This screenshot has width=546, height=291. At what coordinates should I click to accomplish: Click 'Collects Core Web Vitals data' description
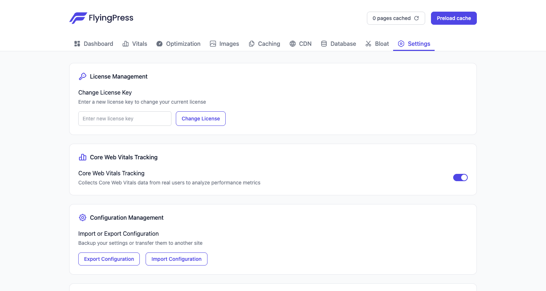tap(169, 183)
